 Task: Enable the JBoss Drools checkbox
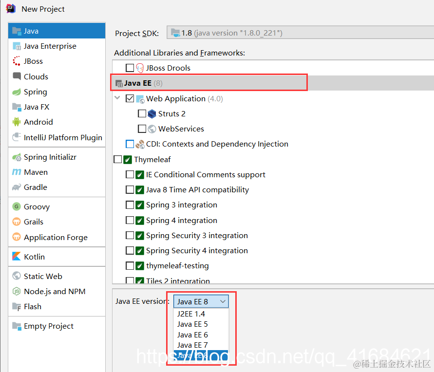pos(130,68)
